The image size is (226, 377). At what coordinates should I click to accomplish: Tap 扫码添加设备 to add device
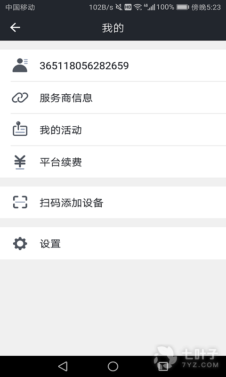tap(113, 203)
